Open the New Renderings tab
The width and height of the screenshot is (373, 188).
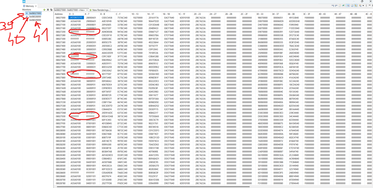(x=99, y=10)
